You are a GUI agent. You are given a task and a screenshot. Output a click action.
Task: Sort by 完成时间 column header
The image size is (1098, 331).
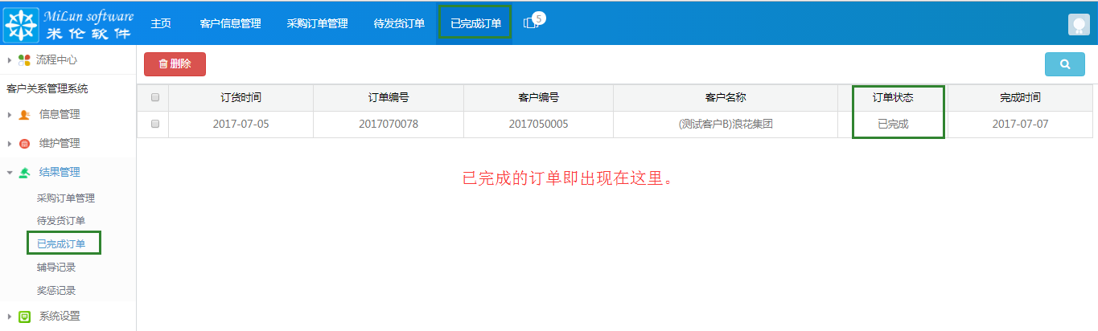click(1019, 97)
